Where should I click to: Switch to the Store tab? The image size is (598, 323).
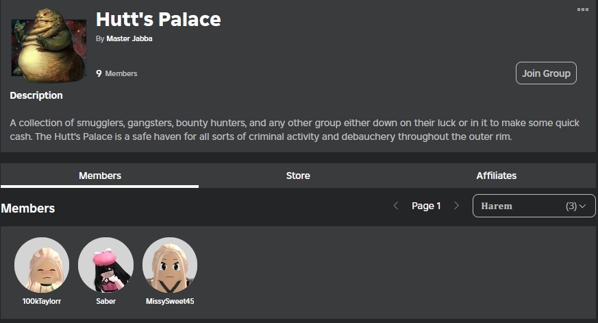(298, 176)
